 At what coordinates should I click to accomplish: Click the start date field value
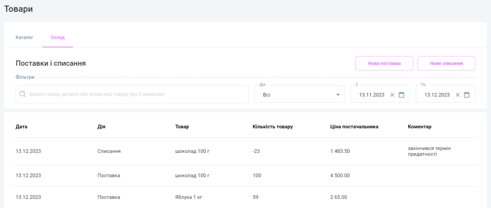coord(373,95)
